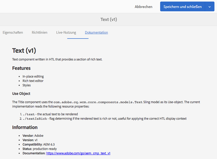The height and width of the screenshot is (159, 217).
Task: Switch to the Eigenschaften tab
Action: 13,32
